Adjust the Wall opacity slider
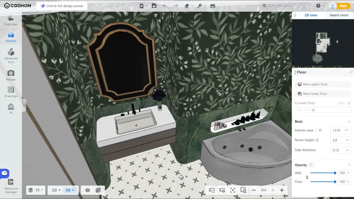Viewport: 354px width, 199px height. tap(323, 173)
